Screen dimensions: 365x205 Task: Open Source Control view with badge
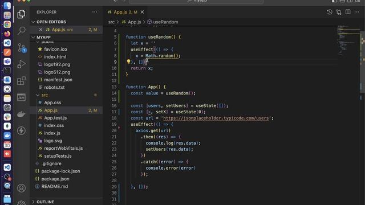[22, 48]
